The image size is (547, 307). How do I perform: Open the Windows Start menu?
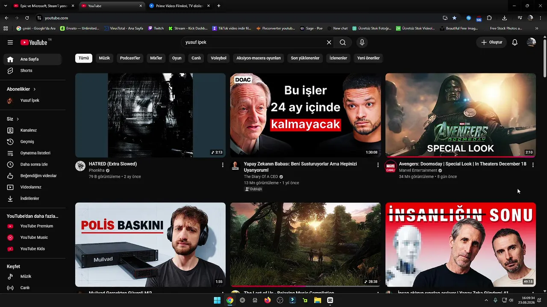[x=217, y=300]
